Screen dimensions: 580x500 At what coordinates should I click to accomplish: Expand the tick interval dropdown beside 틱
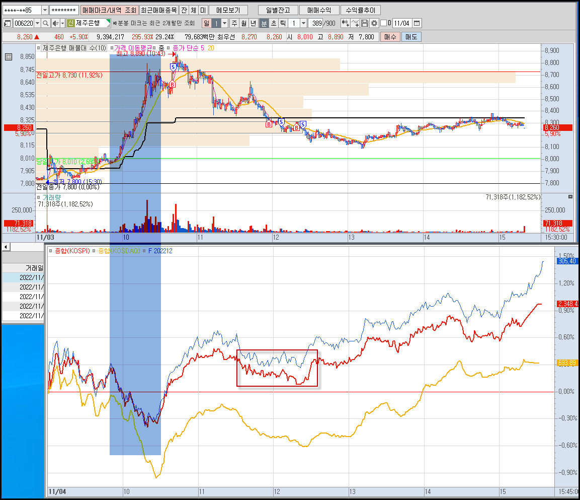tap(303, 23)
